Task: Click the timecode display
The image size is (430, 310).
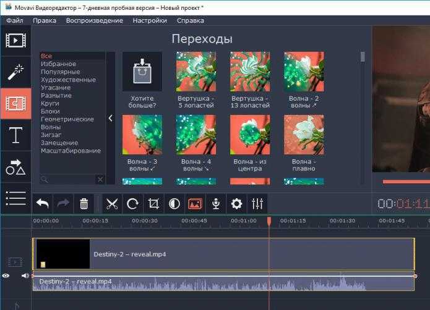Action: (403, 204)
